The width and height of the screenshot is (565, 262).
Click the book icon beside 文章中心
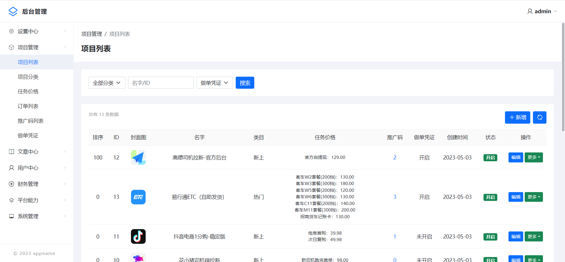pyautogui.click(x=11, y=152)
